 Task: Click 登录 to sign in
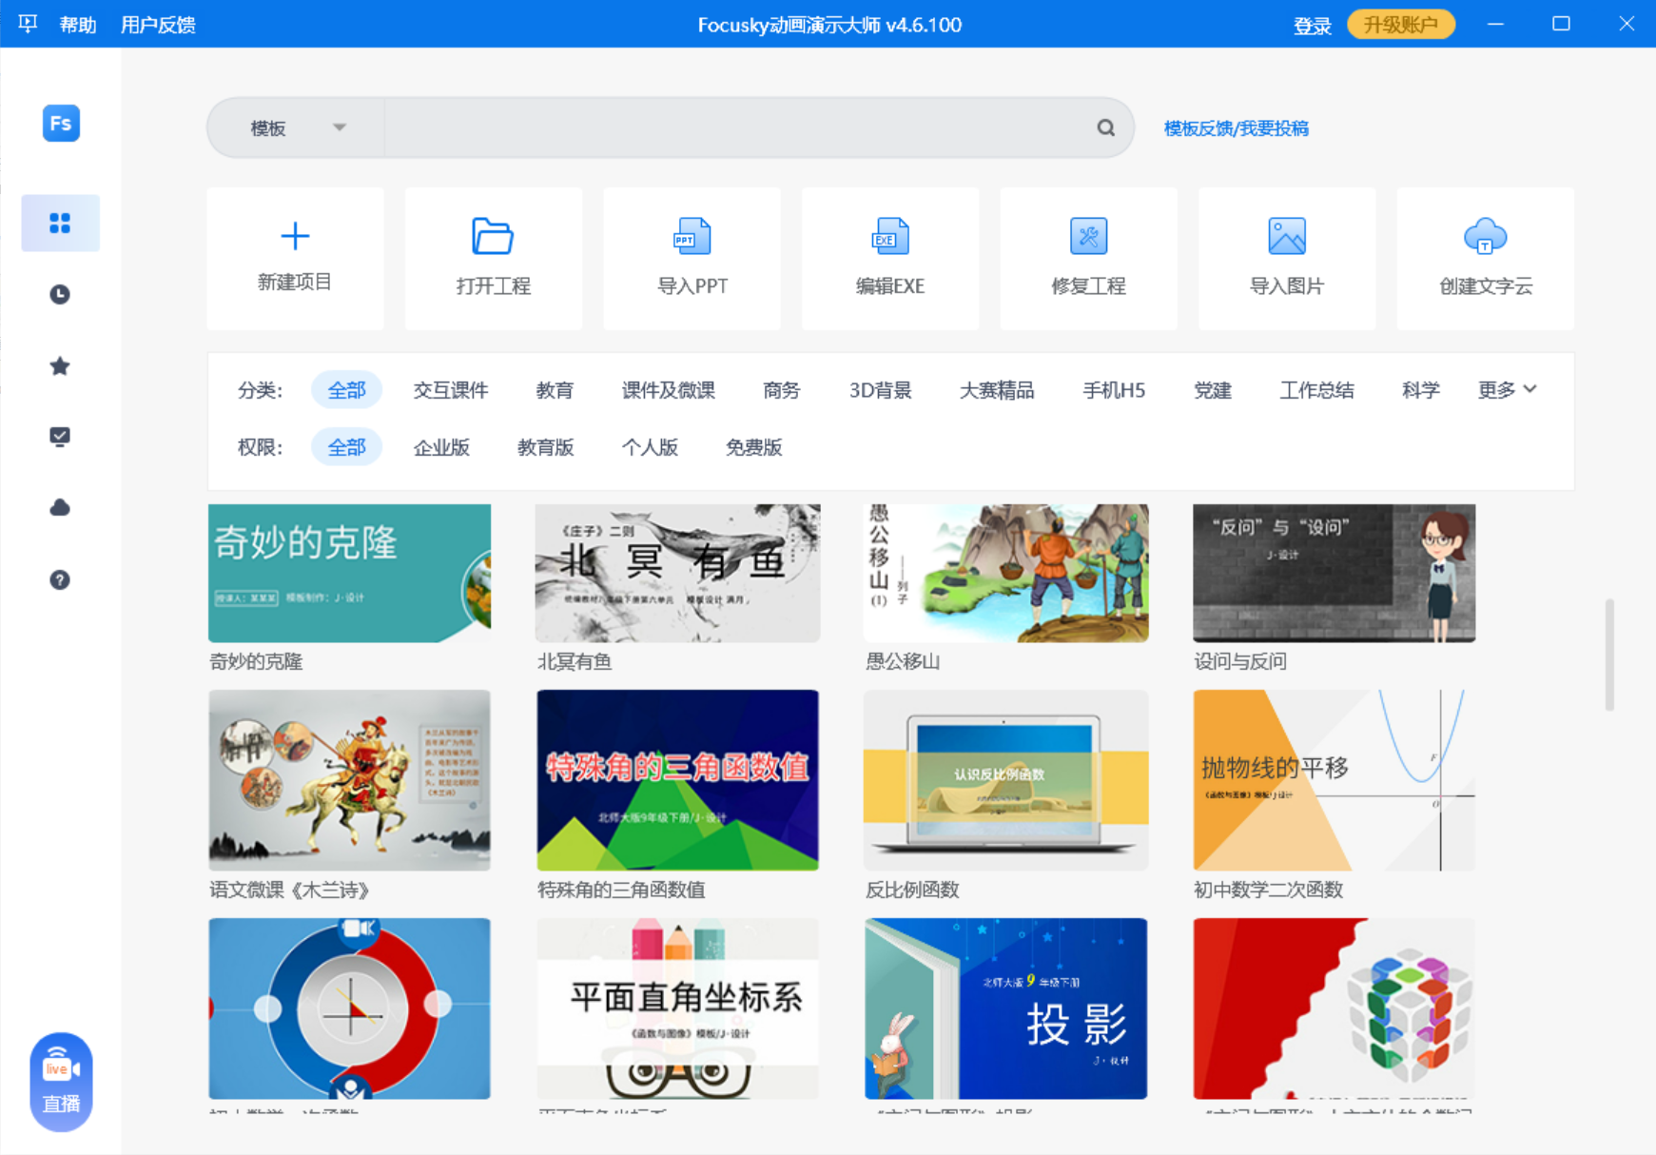(x=1312, y=26)
